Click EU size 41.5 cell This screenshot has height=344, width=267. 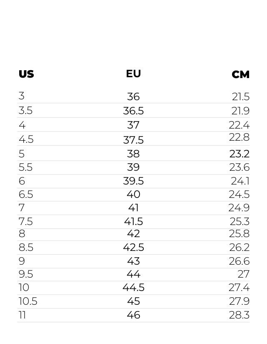pos(133,221)
